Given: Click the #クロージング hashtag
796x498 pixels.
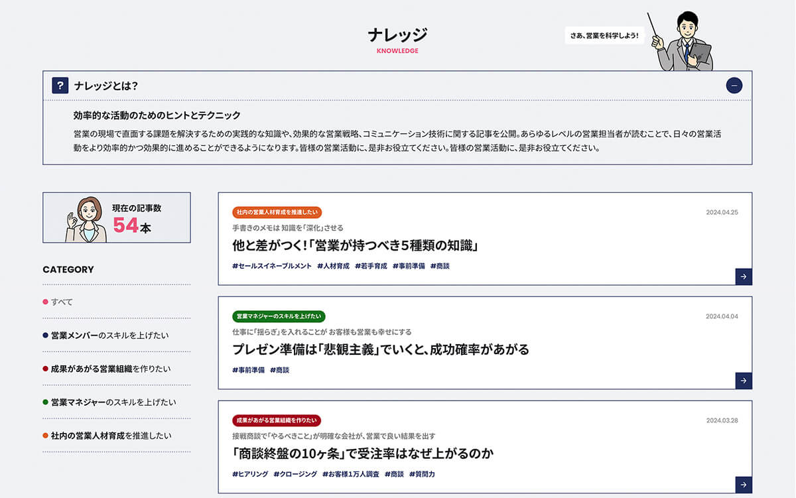Looking at the screenshot, I should [x=295, y=474].
